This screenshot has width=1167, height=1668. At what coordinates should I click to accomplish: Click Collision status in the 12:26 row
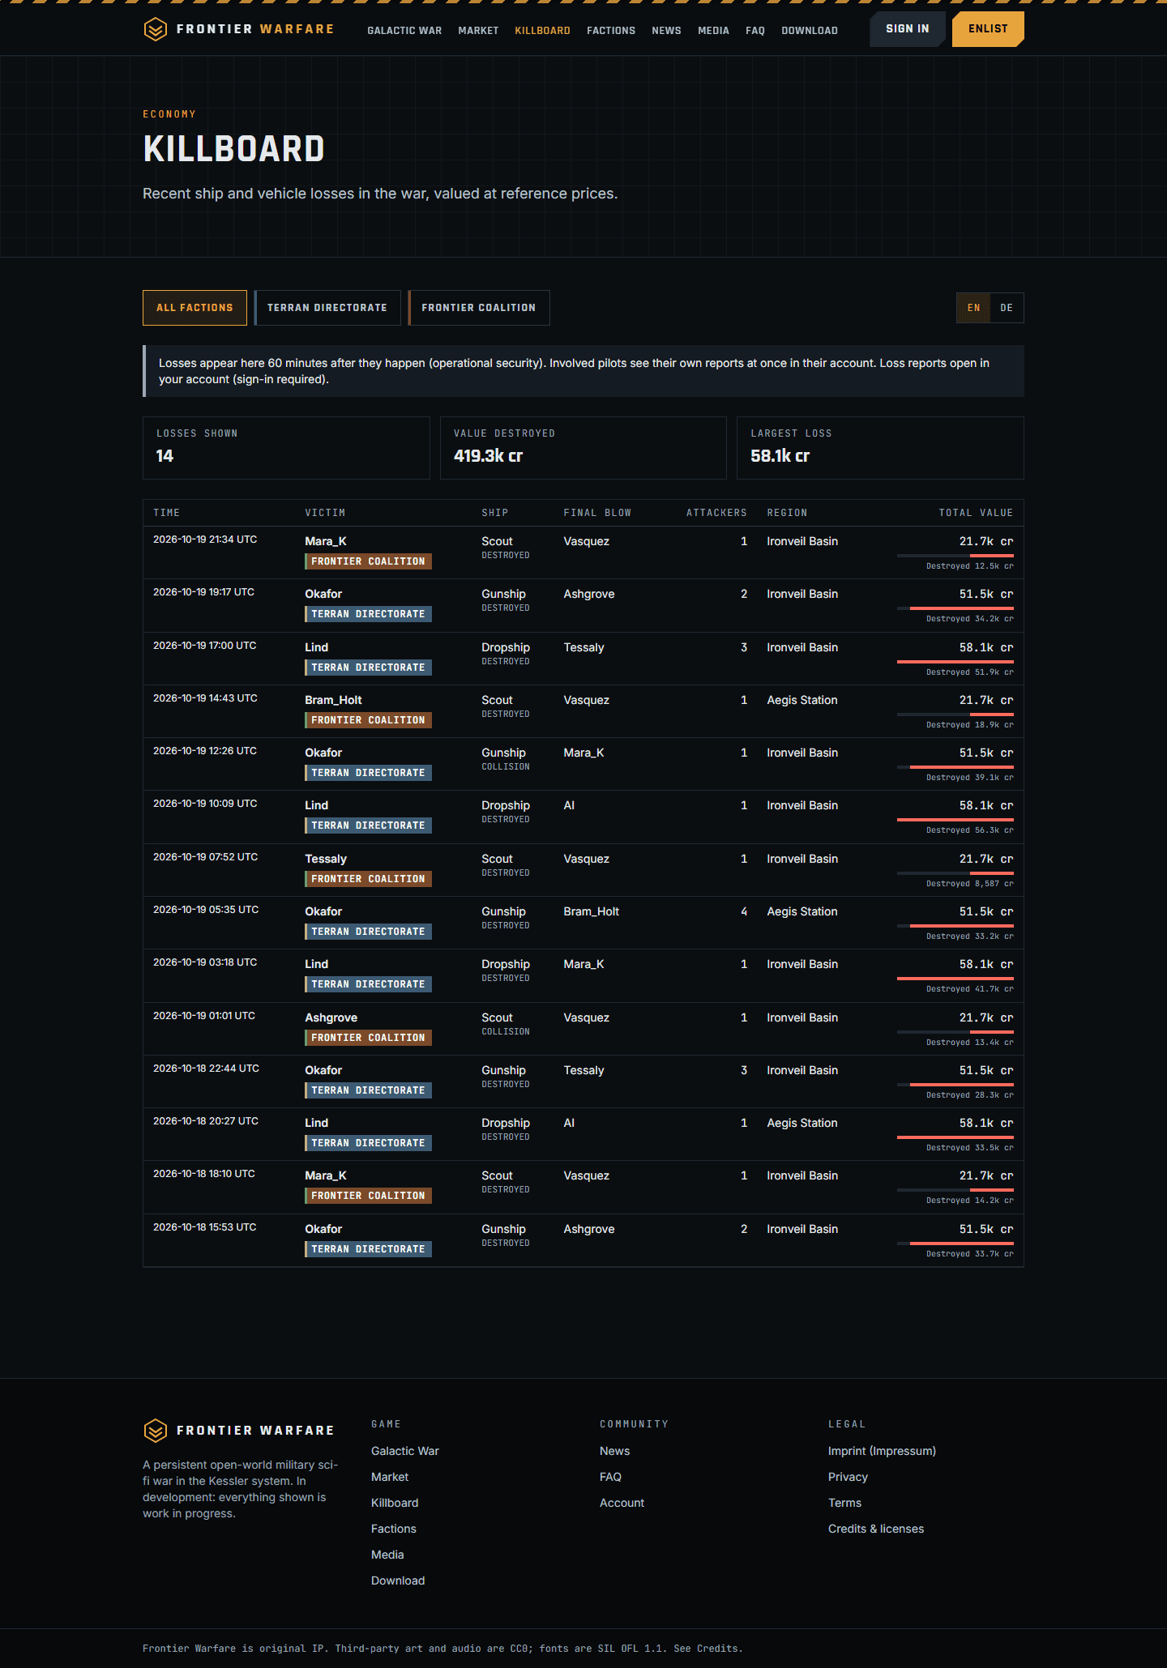point(506,767)
